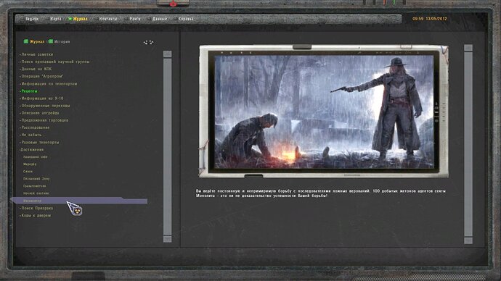Click the Ранги tab icon
The width and height of the screenshot is (501, 281).
coord(126,19)
